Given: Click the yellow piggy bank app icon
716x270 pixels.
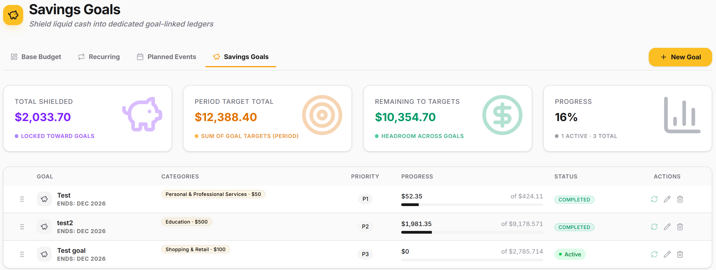Looking at the screenshot, I should (x=13, y=15).
